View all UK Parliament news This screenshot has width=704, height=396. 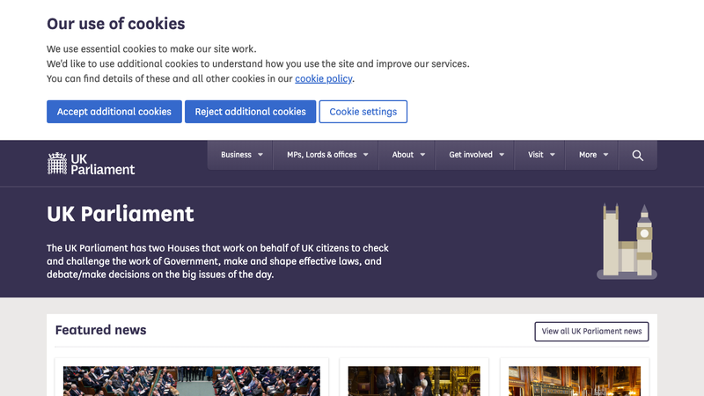[x=591, y=332]
